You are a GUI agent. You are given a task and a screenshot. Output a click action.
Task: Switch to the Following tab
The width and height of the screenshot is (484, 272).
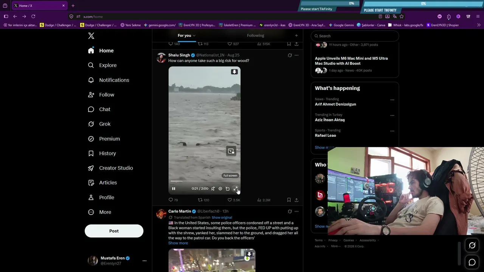[x=256, y=36]
